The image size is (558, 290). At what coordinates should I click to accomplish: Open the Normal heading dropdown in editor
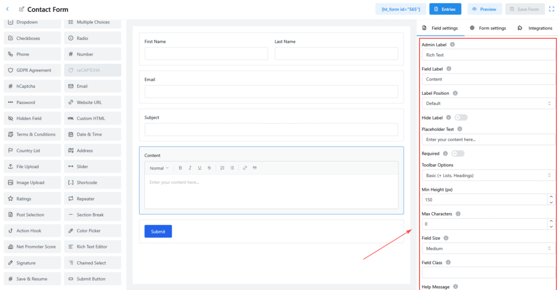159,168
